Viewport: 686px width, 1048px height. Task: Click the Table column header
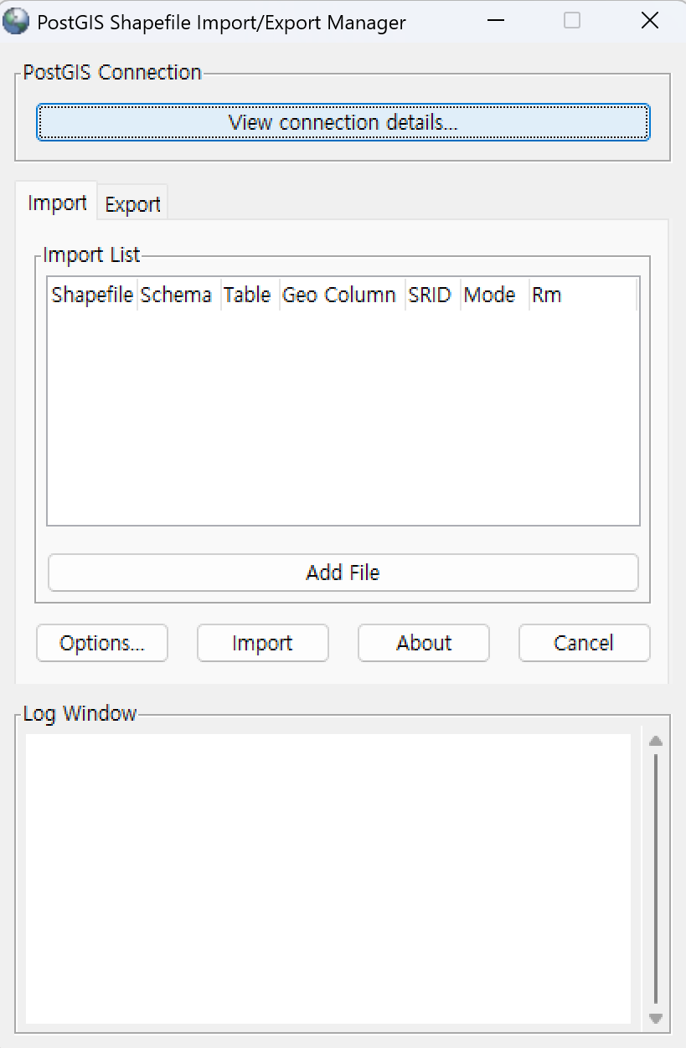[249, 295]
